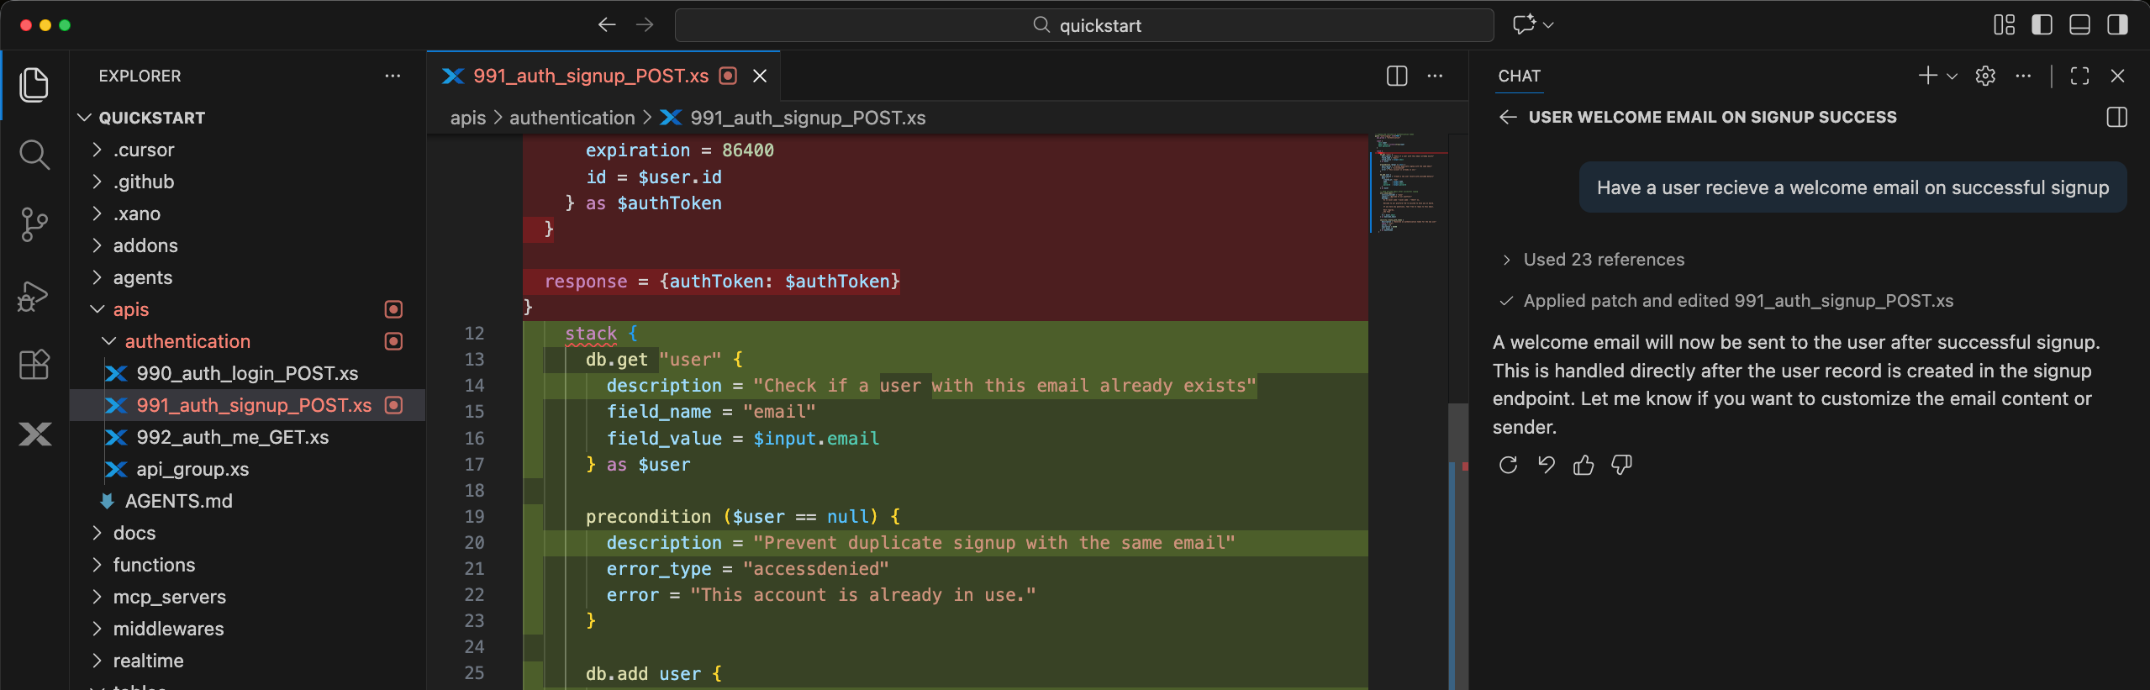Toggle the chat sessions side panel icon
The height and width of the screenshot is (690, 2150).
(2117, 117)
